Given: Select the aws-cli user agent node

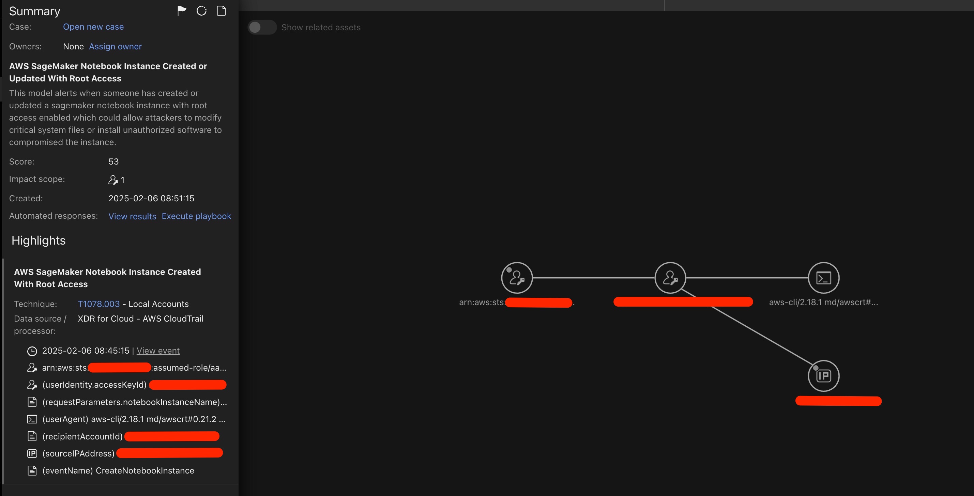Looking at the screenshot, I should [x=823, y=278].
